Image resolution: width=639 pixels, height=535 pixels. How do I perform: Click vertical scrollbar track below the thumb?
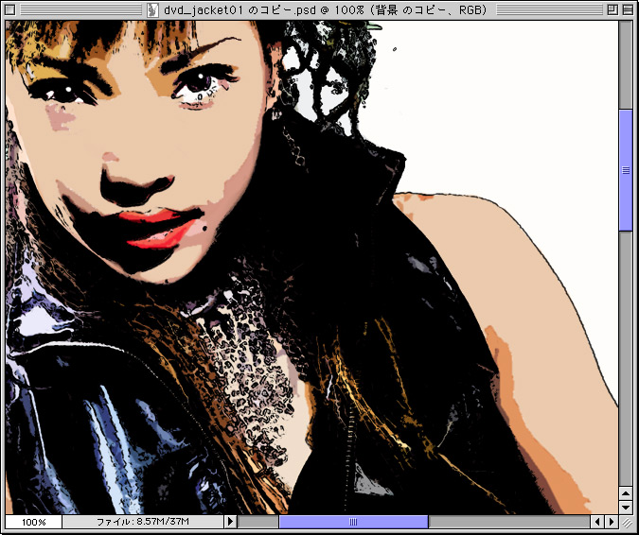626,359
